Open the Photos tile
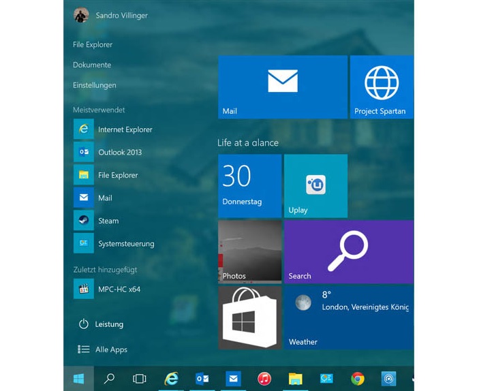The image size is (479, 391). coord(249,252)
